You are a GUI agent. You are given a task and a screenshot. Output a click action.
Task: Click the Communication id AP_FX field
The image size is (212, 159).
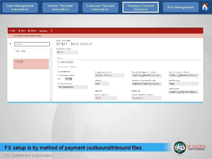pos(106,98)
